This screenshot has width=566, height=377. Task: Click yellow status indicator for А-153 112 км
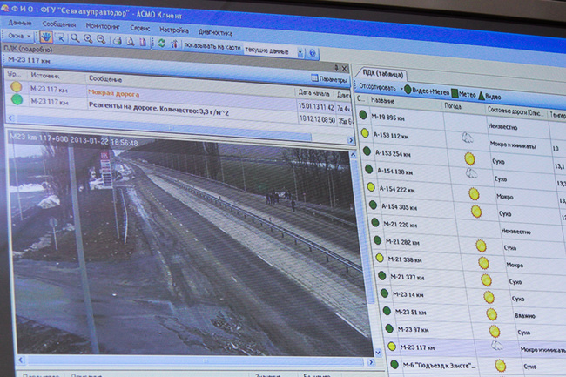pyautogui.click(x=365, y=133)
